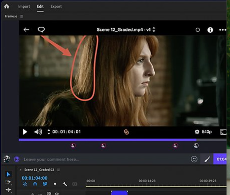Select the brush annotation tool
Image resolution: width=230 pixels, height=195 pixels.
207,159
